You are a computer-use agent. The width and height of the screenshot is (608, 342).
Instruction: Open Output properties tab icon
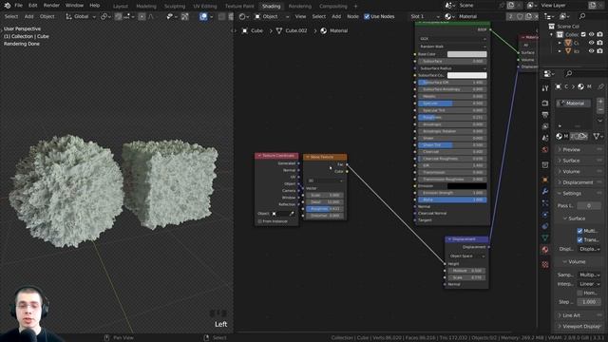coord(545,115)
